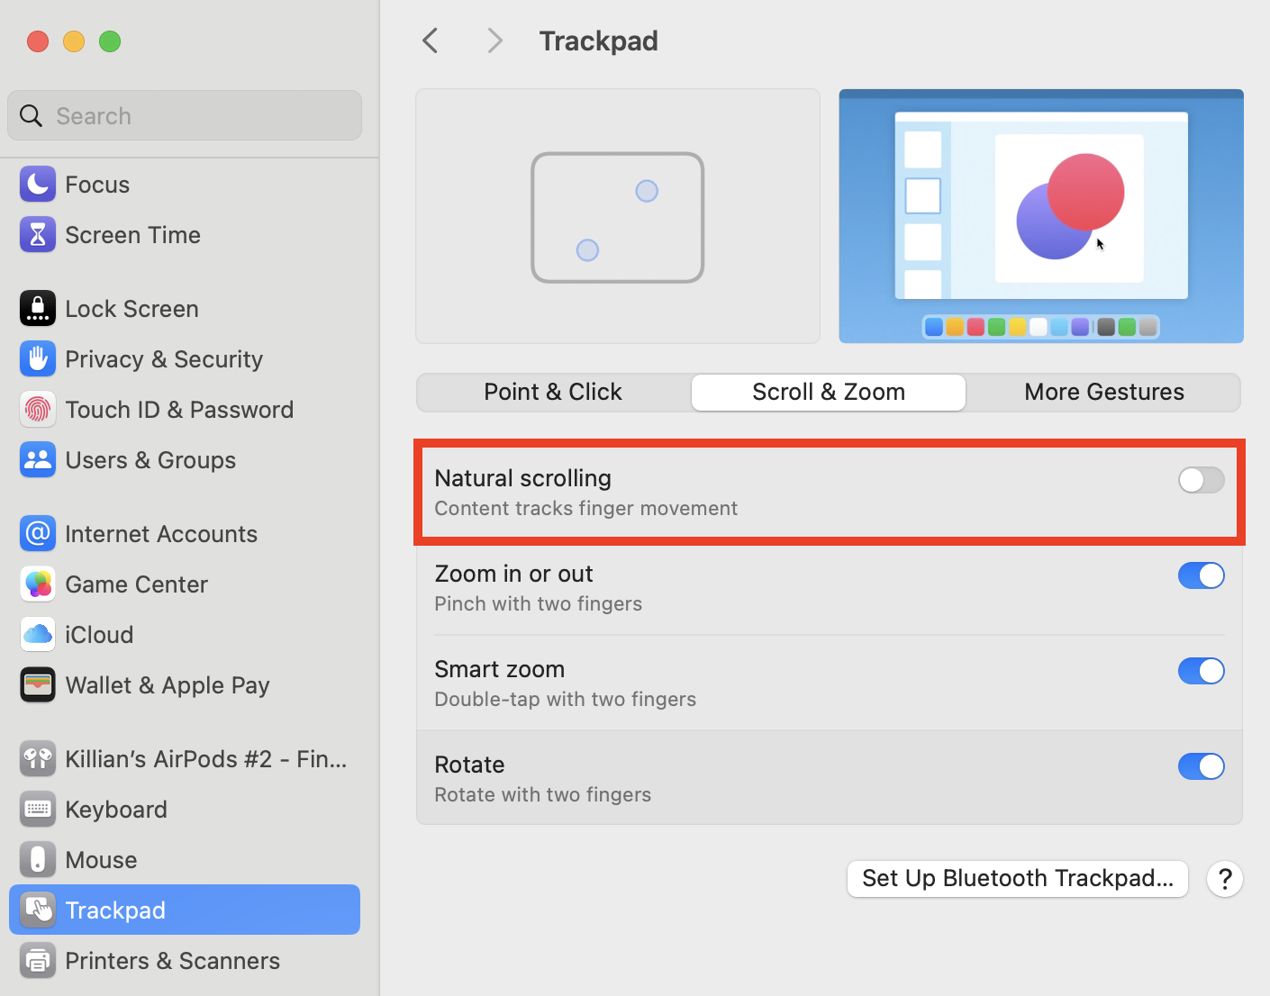The height and width of the screenshot is (996, 1270).
Task: Select the Users & Groups icon
Action: pyautogui.click(x=37, y=459)
